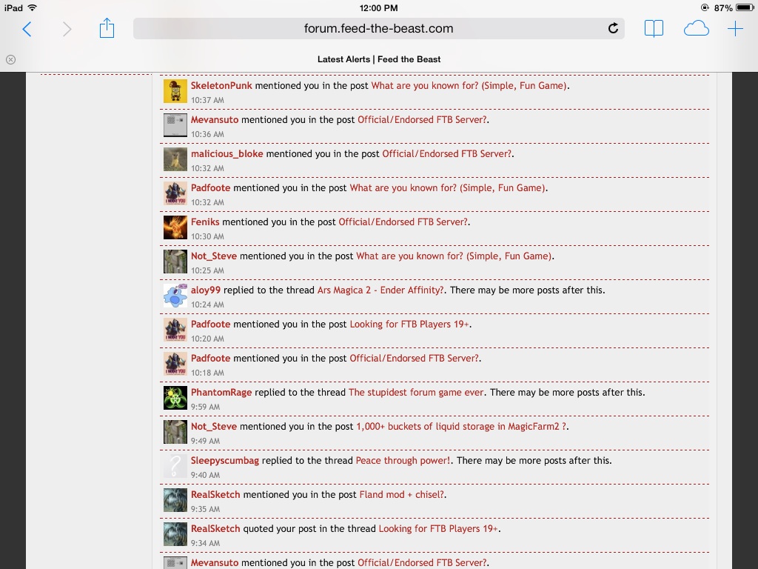Tap the Safari forward arrow
Screen dimensions: 758x569
pos(67,29)
